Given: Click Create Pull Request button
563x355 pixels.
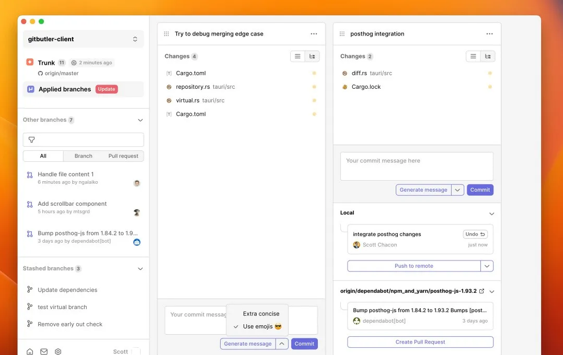Looking at the screenshot, I should point(420,342).
